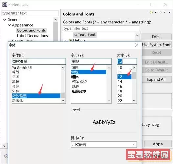Viewport: 173px width, 164px height.
Task: Click the help question mark icon
Action: point(6,156)
